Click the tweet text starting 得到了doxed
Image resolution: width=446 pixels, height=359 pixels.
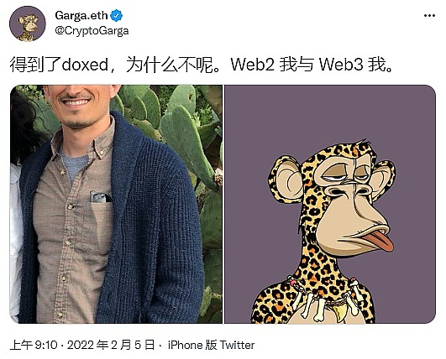(x=202, y=65)
